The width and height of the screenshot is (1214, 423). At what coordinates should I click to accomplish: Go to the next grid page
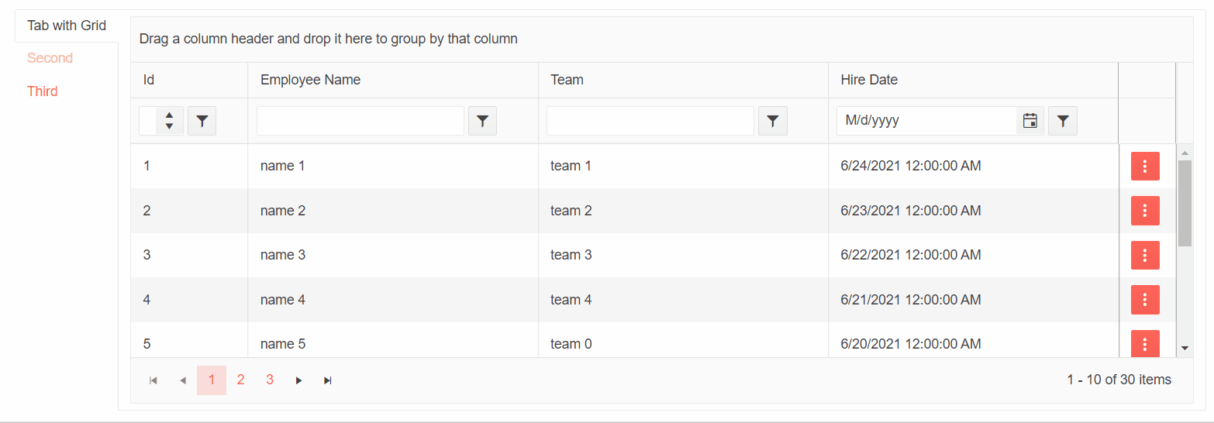click(298, 380)
